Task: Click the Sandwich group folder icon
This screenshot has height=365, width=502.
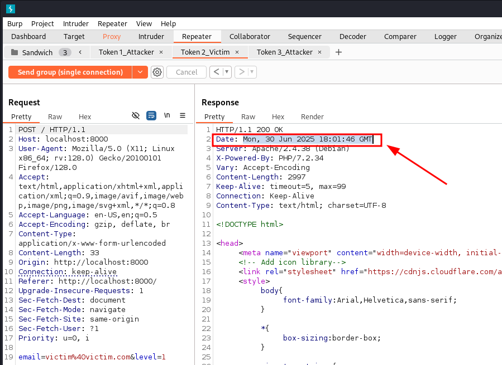Action: pos(15,52)
